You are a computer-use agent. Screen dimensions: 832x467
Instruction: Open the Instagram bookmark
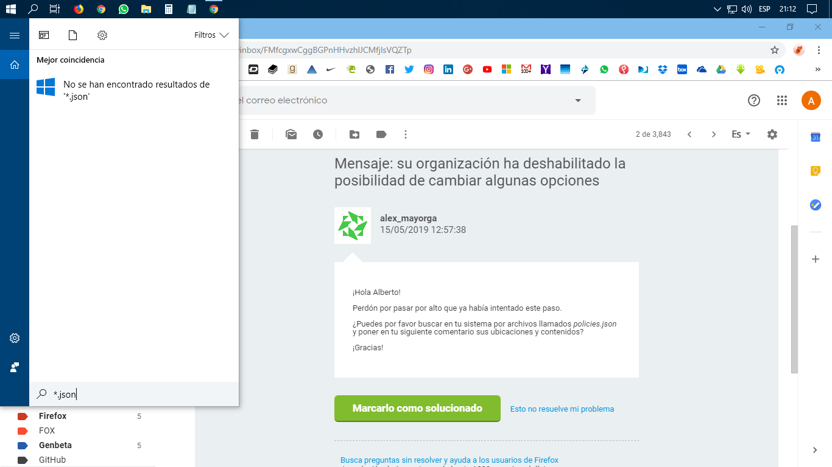429,69
